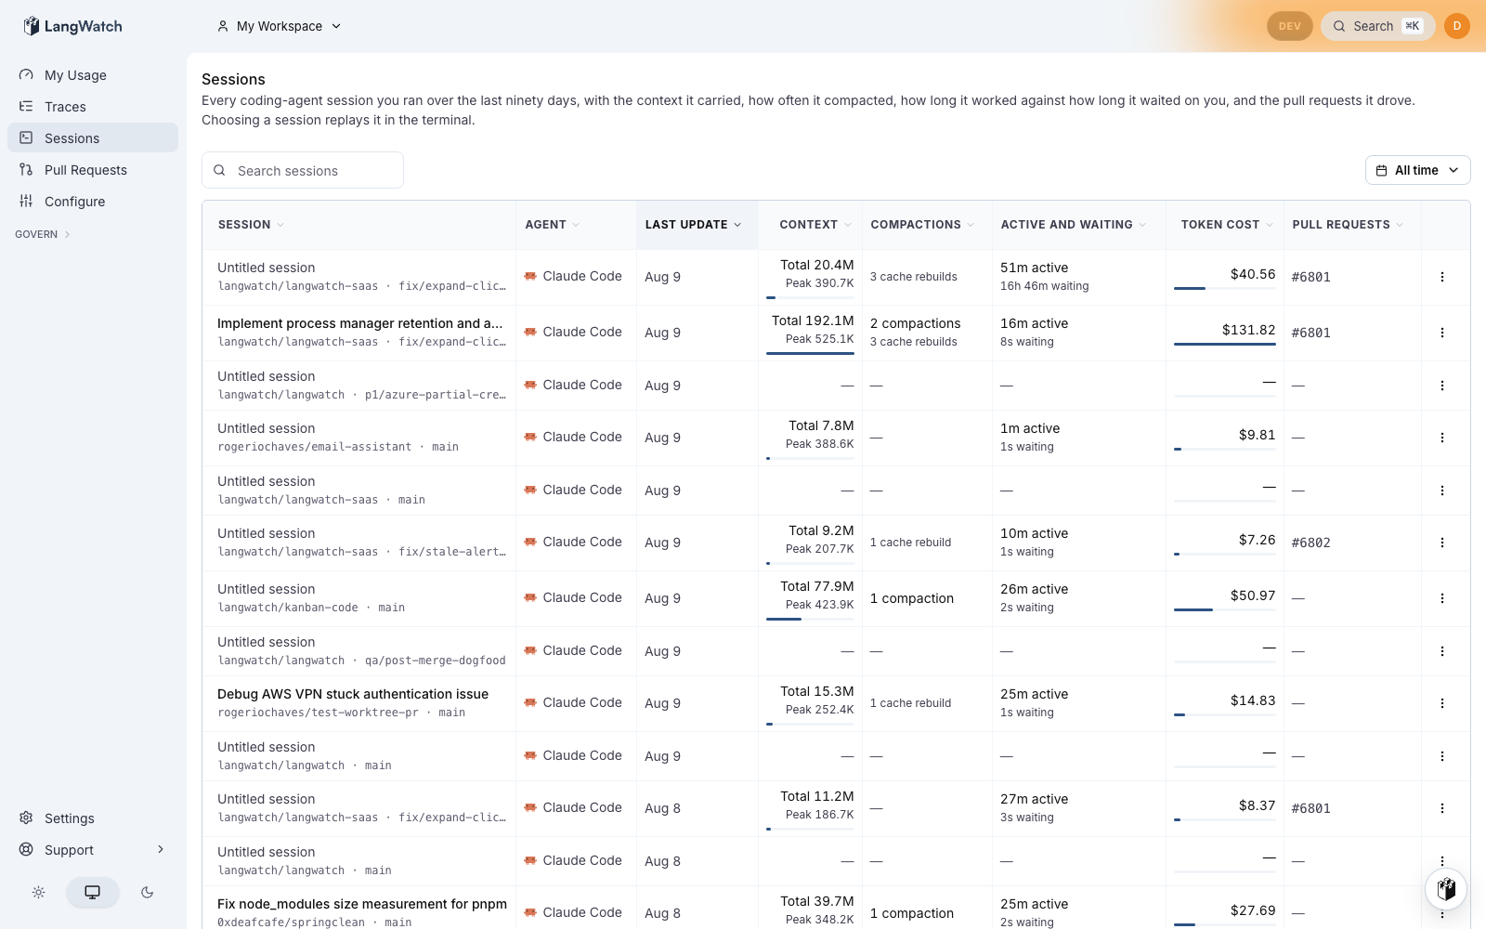
Task: Open Debug AWS VPN stuck authentication session
Action: click(x=353, y=694)
